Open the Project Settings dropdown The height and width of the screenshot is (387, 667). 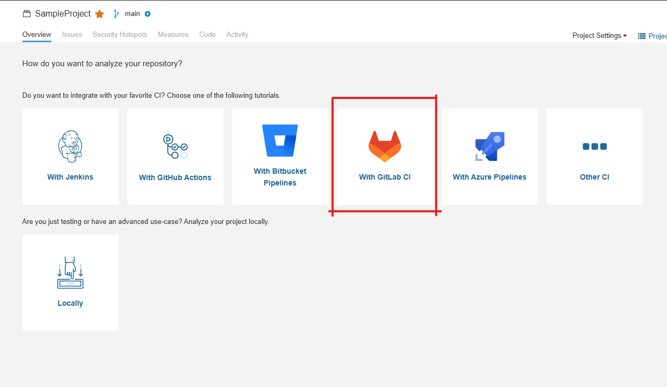[599, 35]
